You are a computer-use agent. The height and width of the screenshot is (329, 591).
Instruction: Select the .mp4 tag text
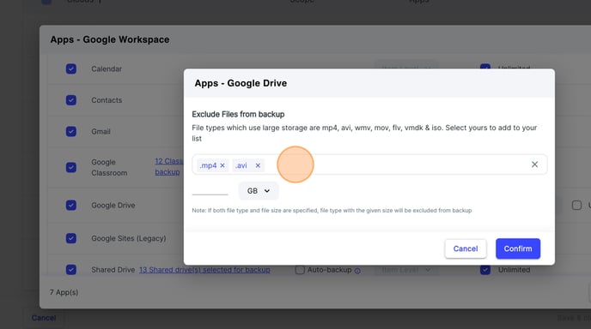point(209,165)
